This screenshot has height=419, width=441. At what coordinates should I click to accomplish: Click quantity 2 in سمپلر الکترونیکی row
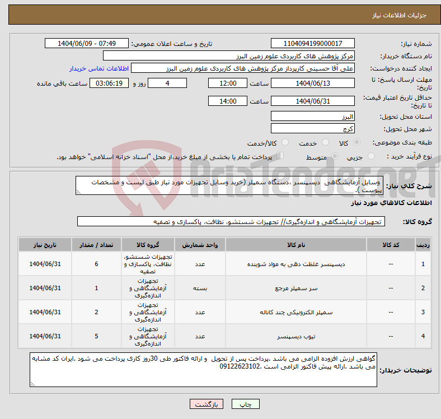96,312
